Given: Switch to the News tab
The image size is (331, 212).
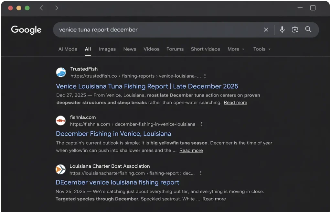Looking at the screenshot, I should 130,49.
